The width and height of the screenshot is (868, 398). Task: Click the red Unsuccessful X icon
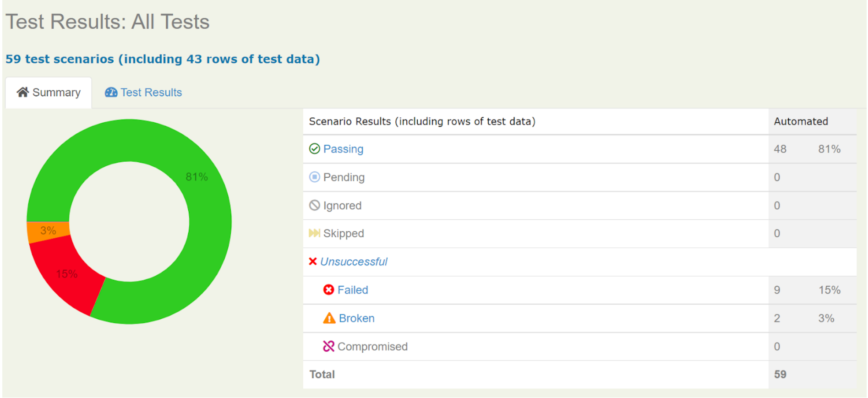(x=313, y=262)
